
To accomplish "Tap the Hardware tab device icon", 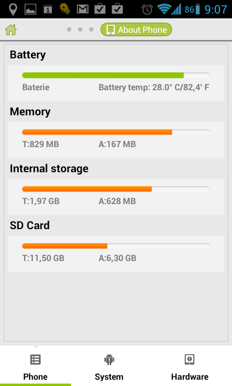I will [189, 359].
